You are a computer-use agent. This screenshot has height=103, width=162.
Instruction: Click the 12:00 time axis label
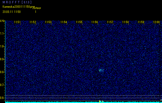click(x=156, y=22)
